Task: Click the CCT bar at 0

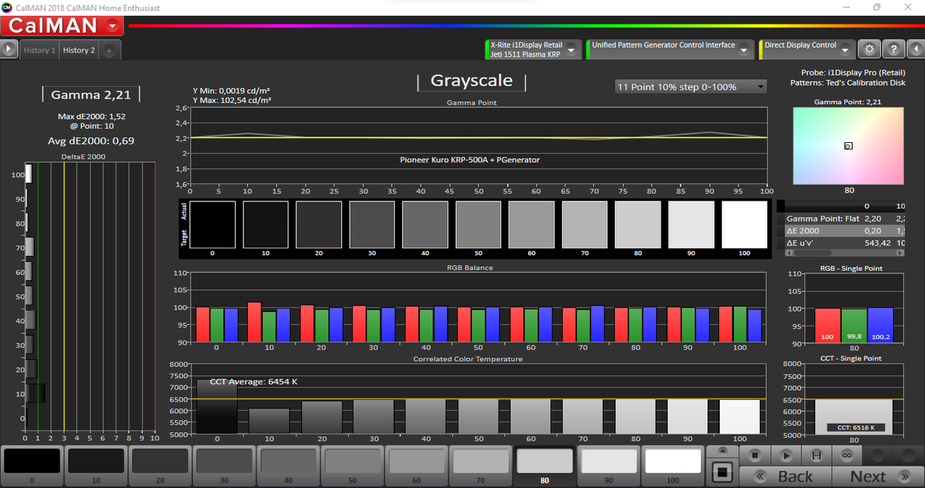Action: tap(217, 406)
